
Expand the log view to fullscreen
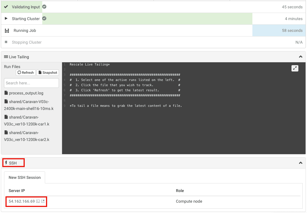(x=295, y=68)
